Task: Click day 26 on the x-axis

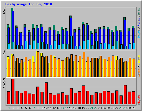Action: [x=112, y=108]
